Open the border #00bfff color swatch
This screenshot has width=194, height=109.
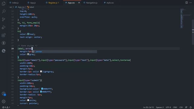(41, 91)
